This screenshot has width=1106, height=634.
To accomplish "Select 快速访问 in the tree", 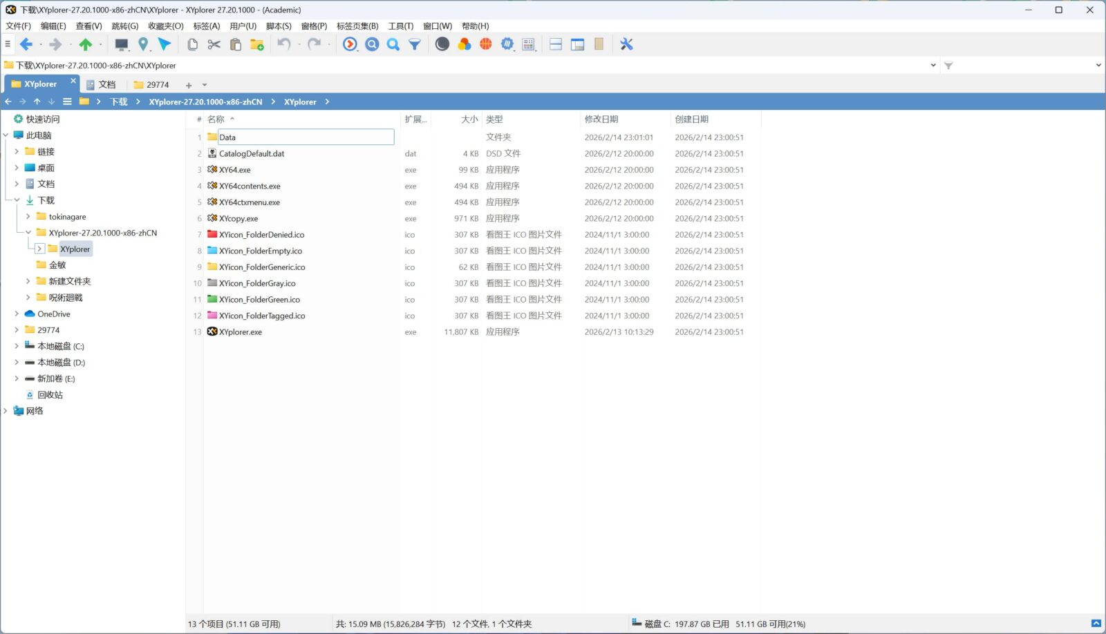I will click(x=43, y=119).
